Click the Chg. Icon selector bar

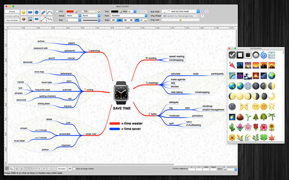coord(181,20)
